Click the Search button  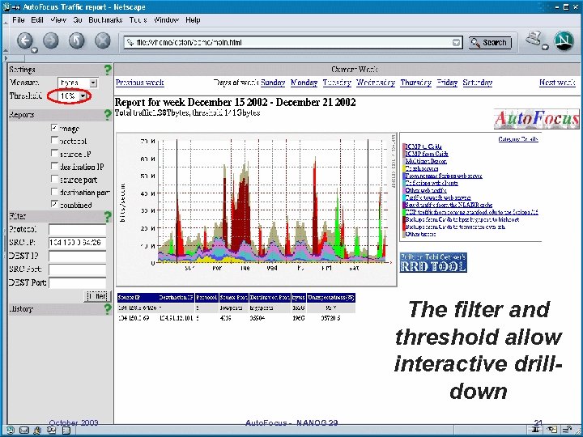click(490, 43)
